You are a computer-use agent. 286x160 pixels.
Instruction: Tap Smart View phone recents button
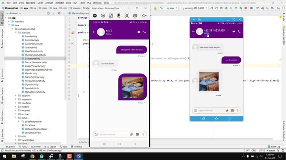point(104,144)
